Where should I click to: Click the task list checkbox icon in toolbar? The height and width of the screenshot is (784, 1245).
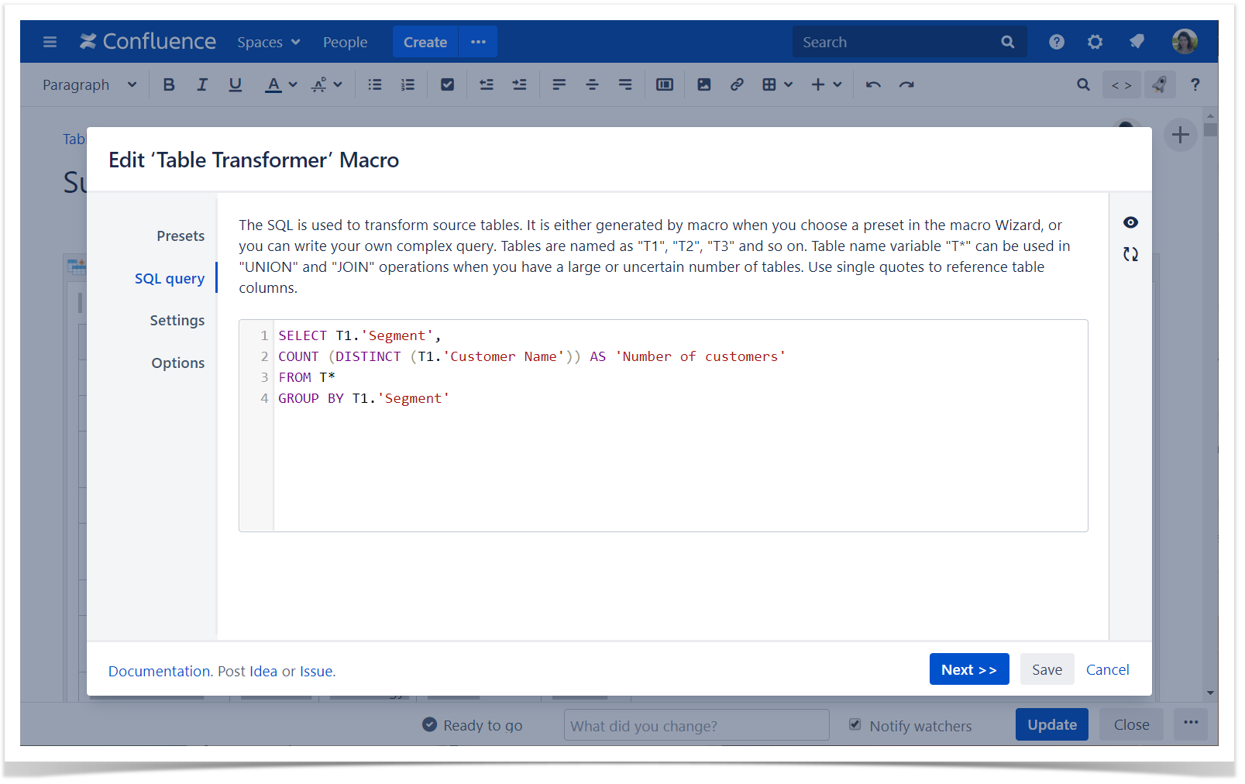447,84
